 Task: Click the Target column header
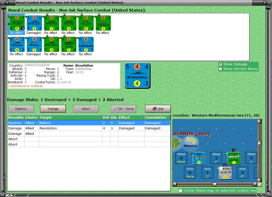coord(71,117)
